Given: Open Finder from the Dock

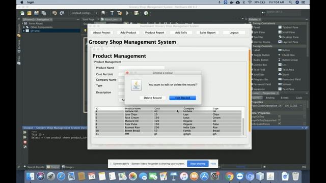Looking at the screenshot, I should click(x=31, y=176).
